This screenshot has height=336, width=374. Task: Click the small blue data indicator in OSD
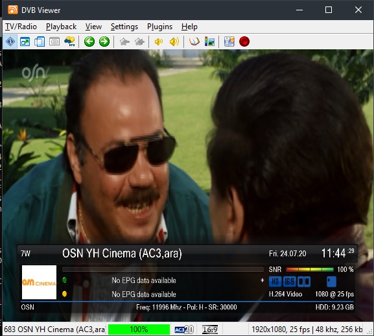331,282
